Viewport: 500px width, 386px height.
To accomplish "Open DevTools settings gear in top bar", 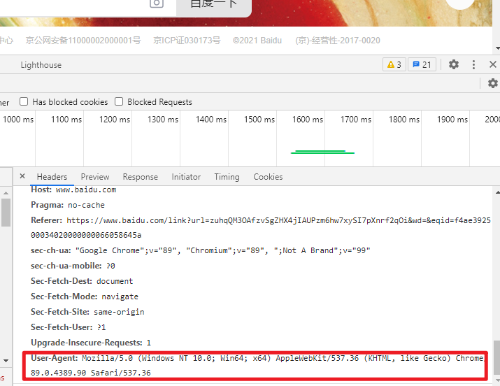I will point(453,65).
